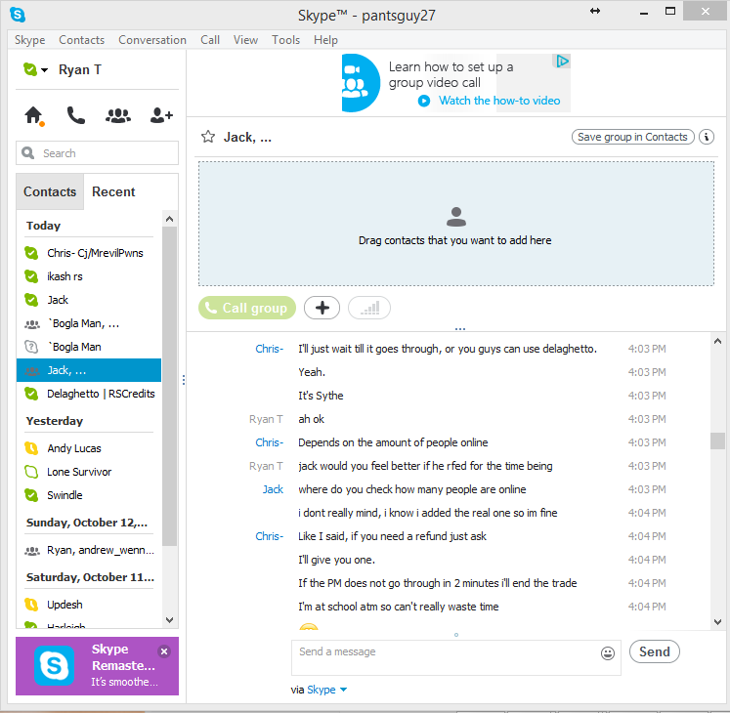Select highlighted Jack, ... group conversation
The height and width of the screenshot is (713, 730).
point(89,370)
